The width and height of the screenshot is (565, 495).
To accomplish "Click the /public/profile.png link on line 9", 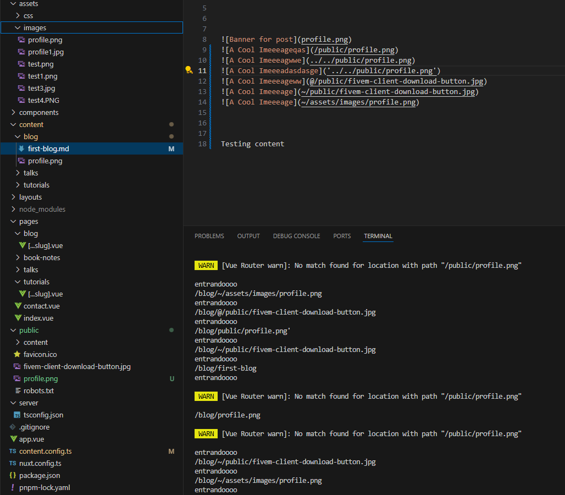I will coord(354,50).
